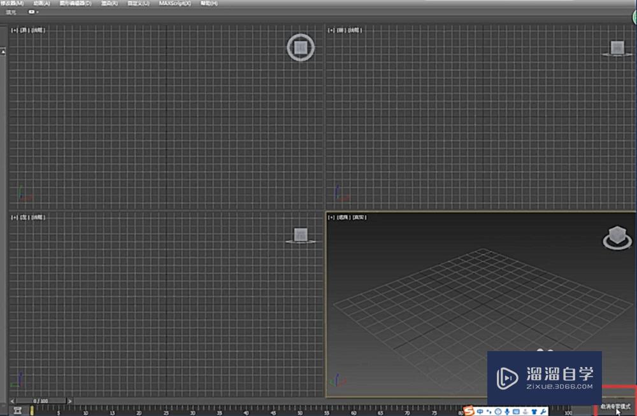Click the ViewCube in the front viewport
Screen dimensions: 637x416
(x=617, y=48)
